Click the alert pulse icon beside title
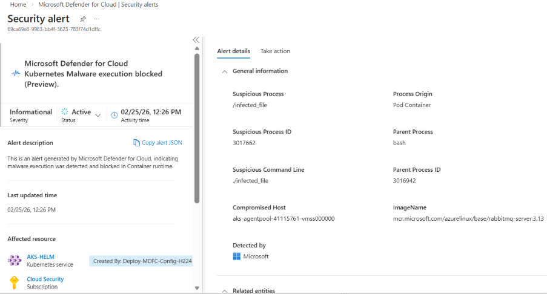The height and width of the screenshot is (294, 547). tap(16, 74)
